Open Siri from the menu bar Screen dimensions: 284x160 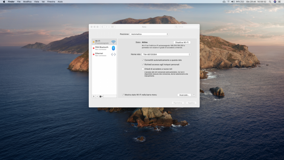275,2
